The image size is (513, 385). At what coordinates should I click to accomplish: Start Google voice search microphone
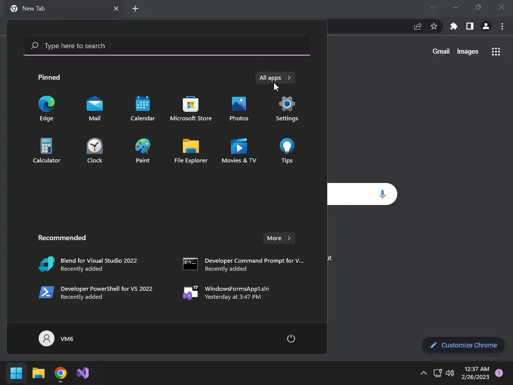382,194
